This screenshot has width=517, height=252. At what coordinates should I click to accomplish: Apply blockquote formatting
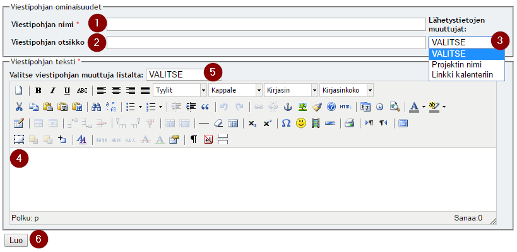click(205, 106)
